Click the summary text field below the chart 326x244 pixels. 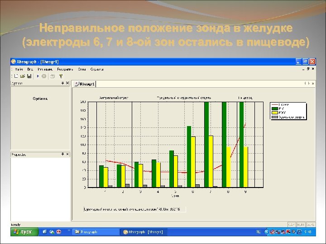pos(134,209)
